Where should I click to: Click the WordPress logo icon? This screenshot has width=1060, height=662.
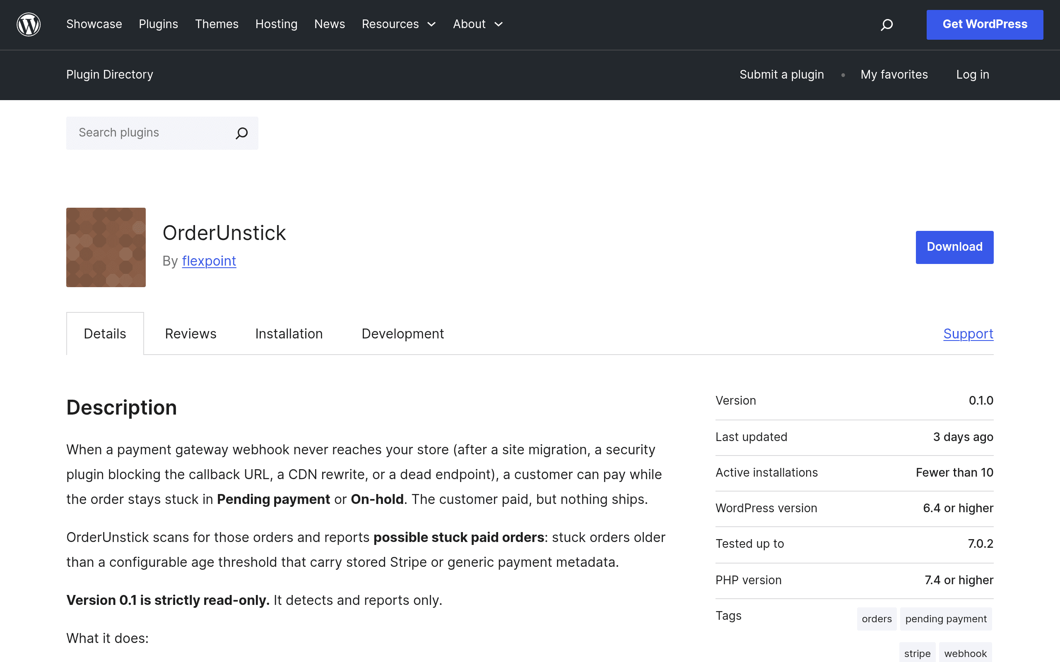pos(29,24)
